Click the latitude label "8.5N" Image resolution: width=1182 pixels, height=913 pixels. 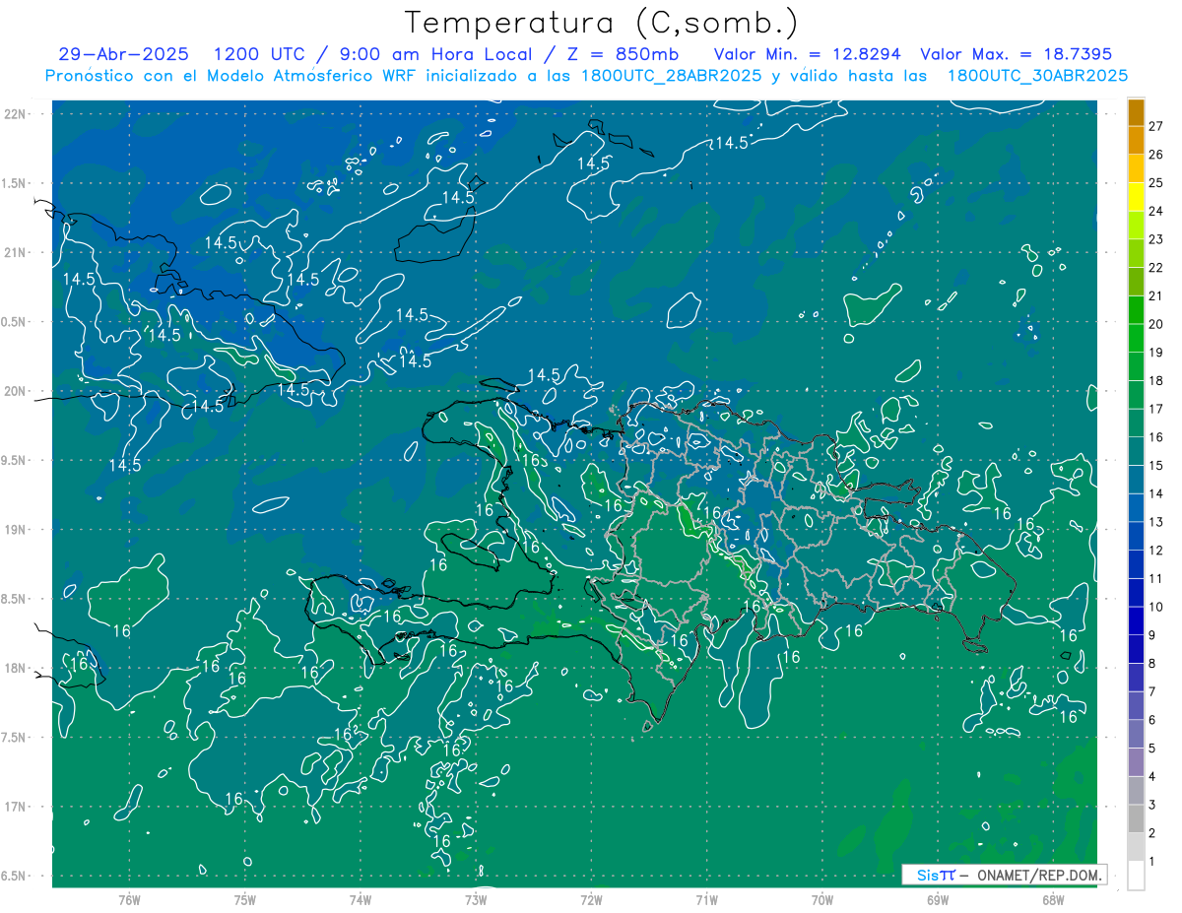[x=14, y=599]
